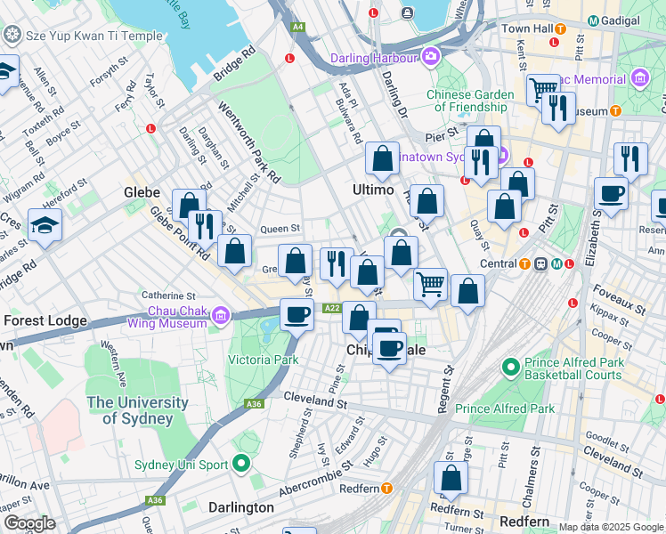The width and height of the screenshot is (666, 534).
Task: Select the Sze Yup Kwan Ti Temple icon
Action: point(12,36)
